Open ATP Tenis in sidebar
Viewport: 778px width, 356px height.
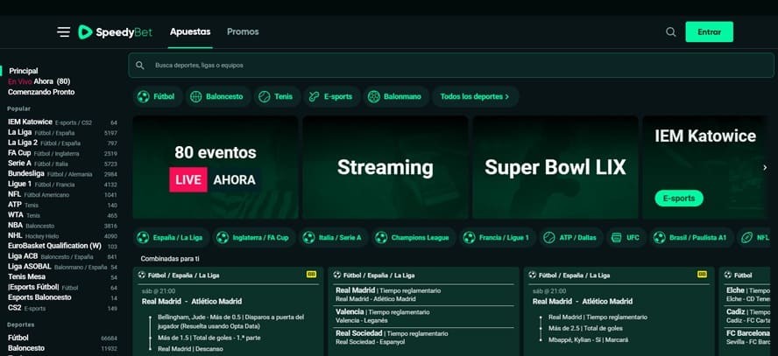pos(62,205)
